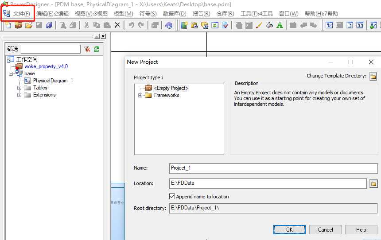Click OK in New Project dialog
This screenshot has width=381, height=240.
289,229
